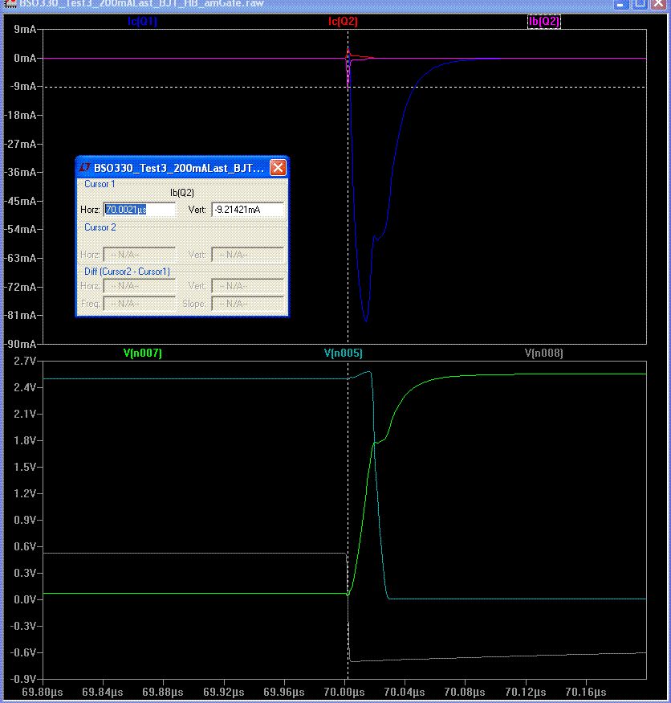Click Cursor 1 Vert field showing -9.21421mA
This screenshot has height=703, width=671.
point(247,210)
